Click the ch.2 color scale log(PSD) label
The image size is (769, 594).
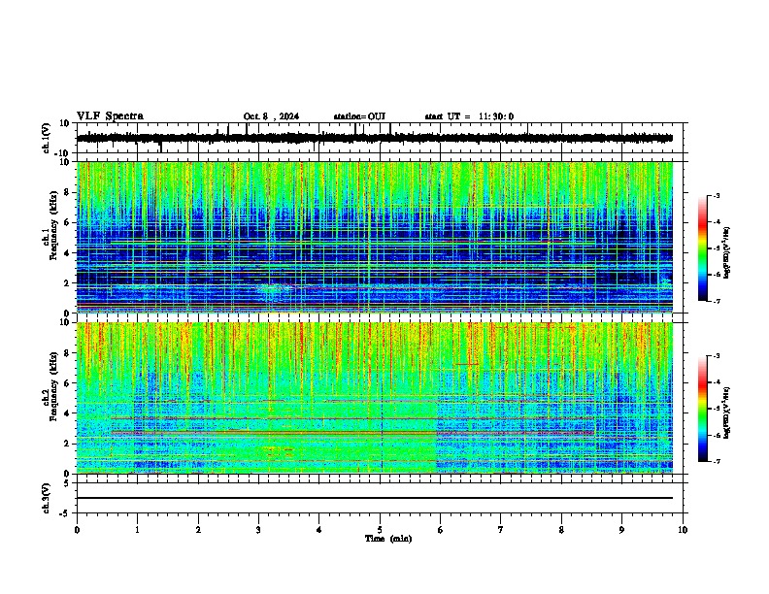(727, 412)
